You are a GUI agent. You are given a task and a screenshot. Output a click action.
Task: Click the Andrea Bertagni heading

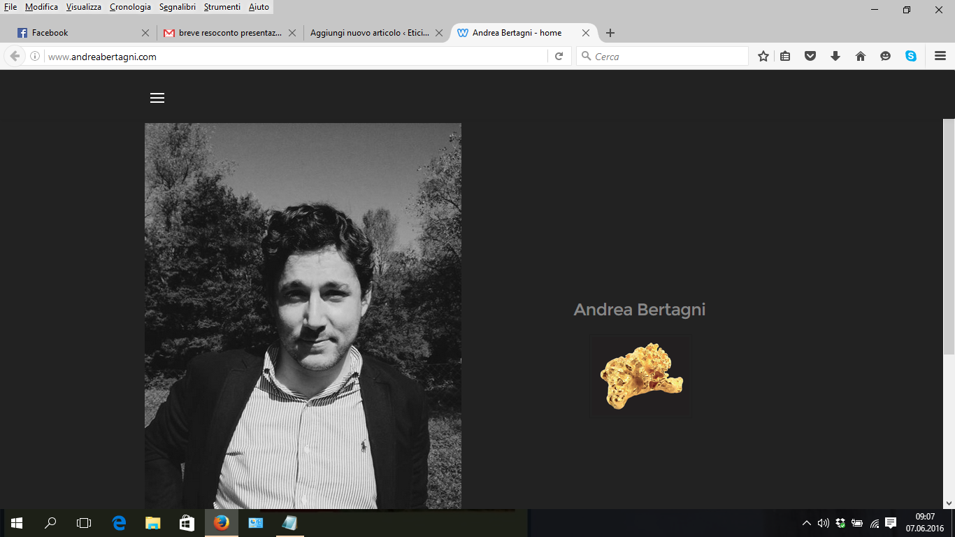(x=640, y=309)
